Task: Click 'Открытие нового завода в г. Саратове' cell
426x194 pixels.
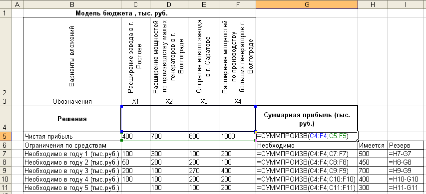Action: tap(204, 57)
